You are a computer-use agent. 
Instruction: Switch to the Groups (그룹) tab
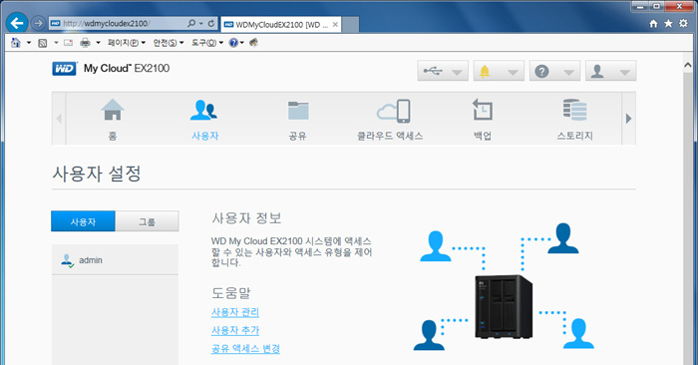click(x=147, y=221)
